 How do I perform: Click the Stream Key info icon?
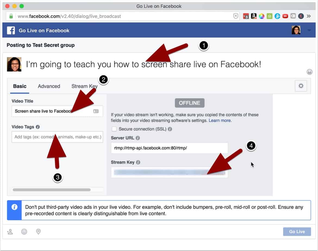tap(138, 162)
